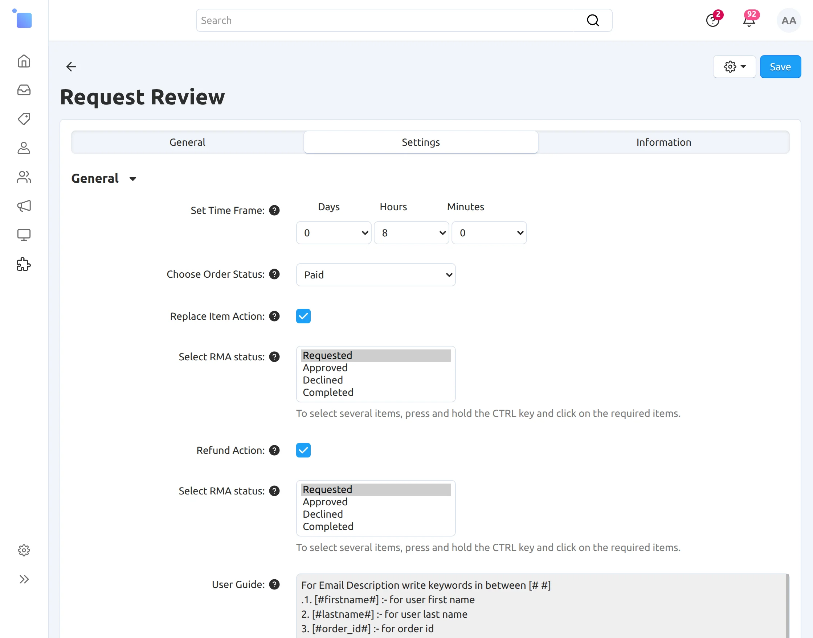Click the blue Save button
The image size is (813, 638).
(780, 67)
